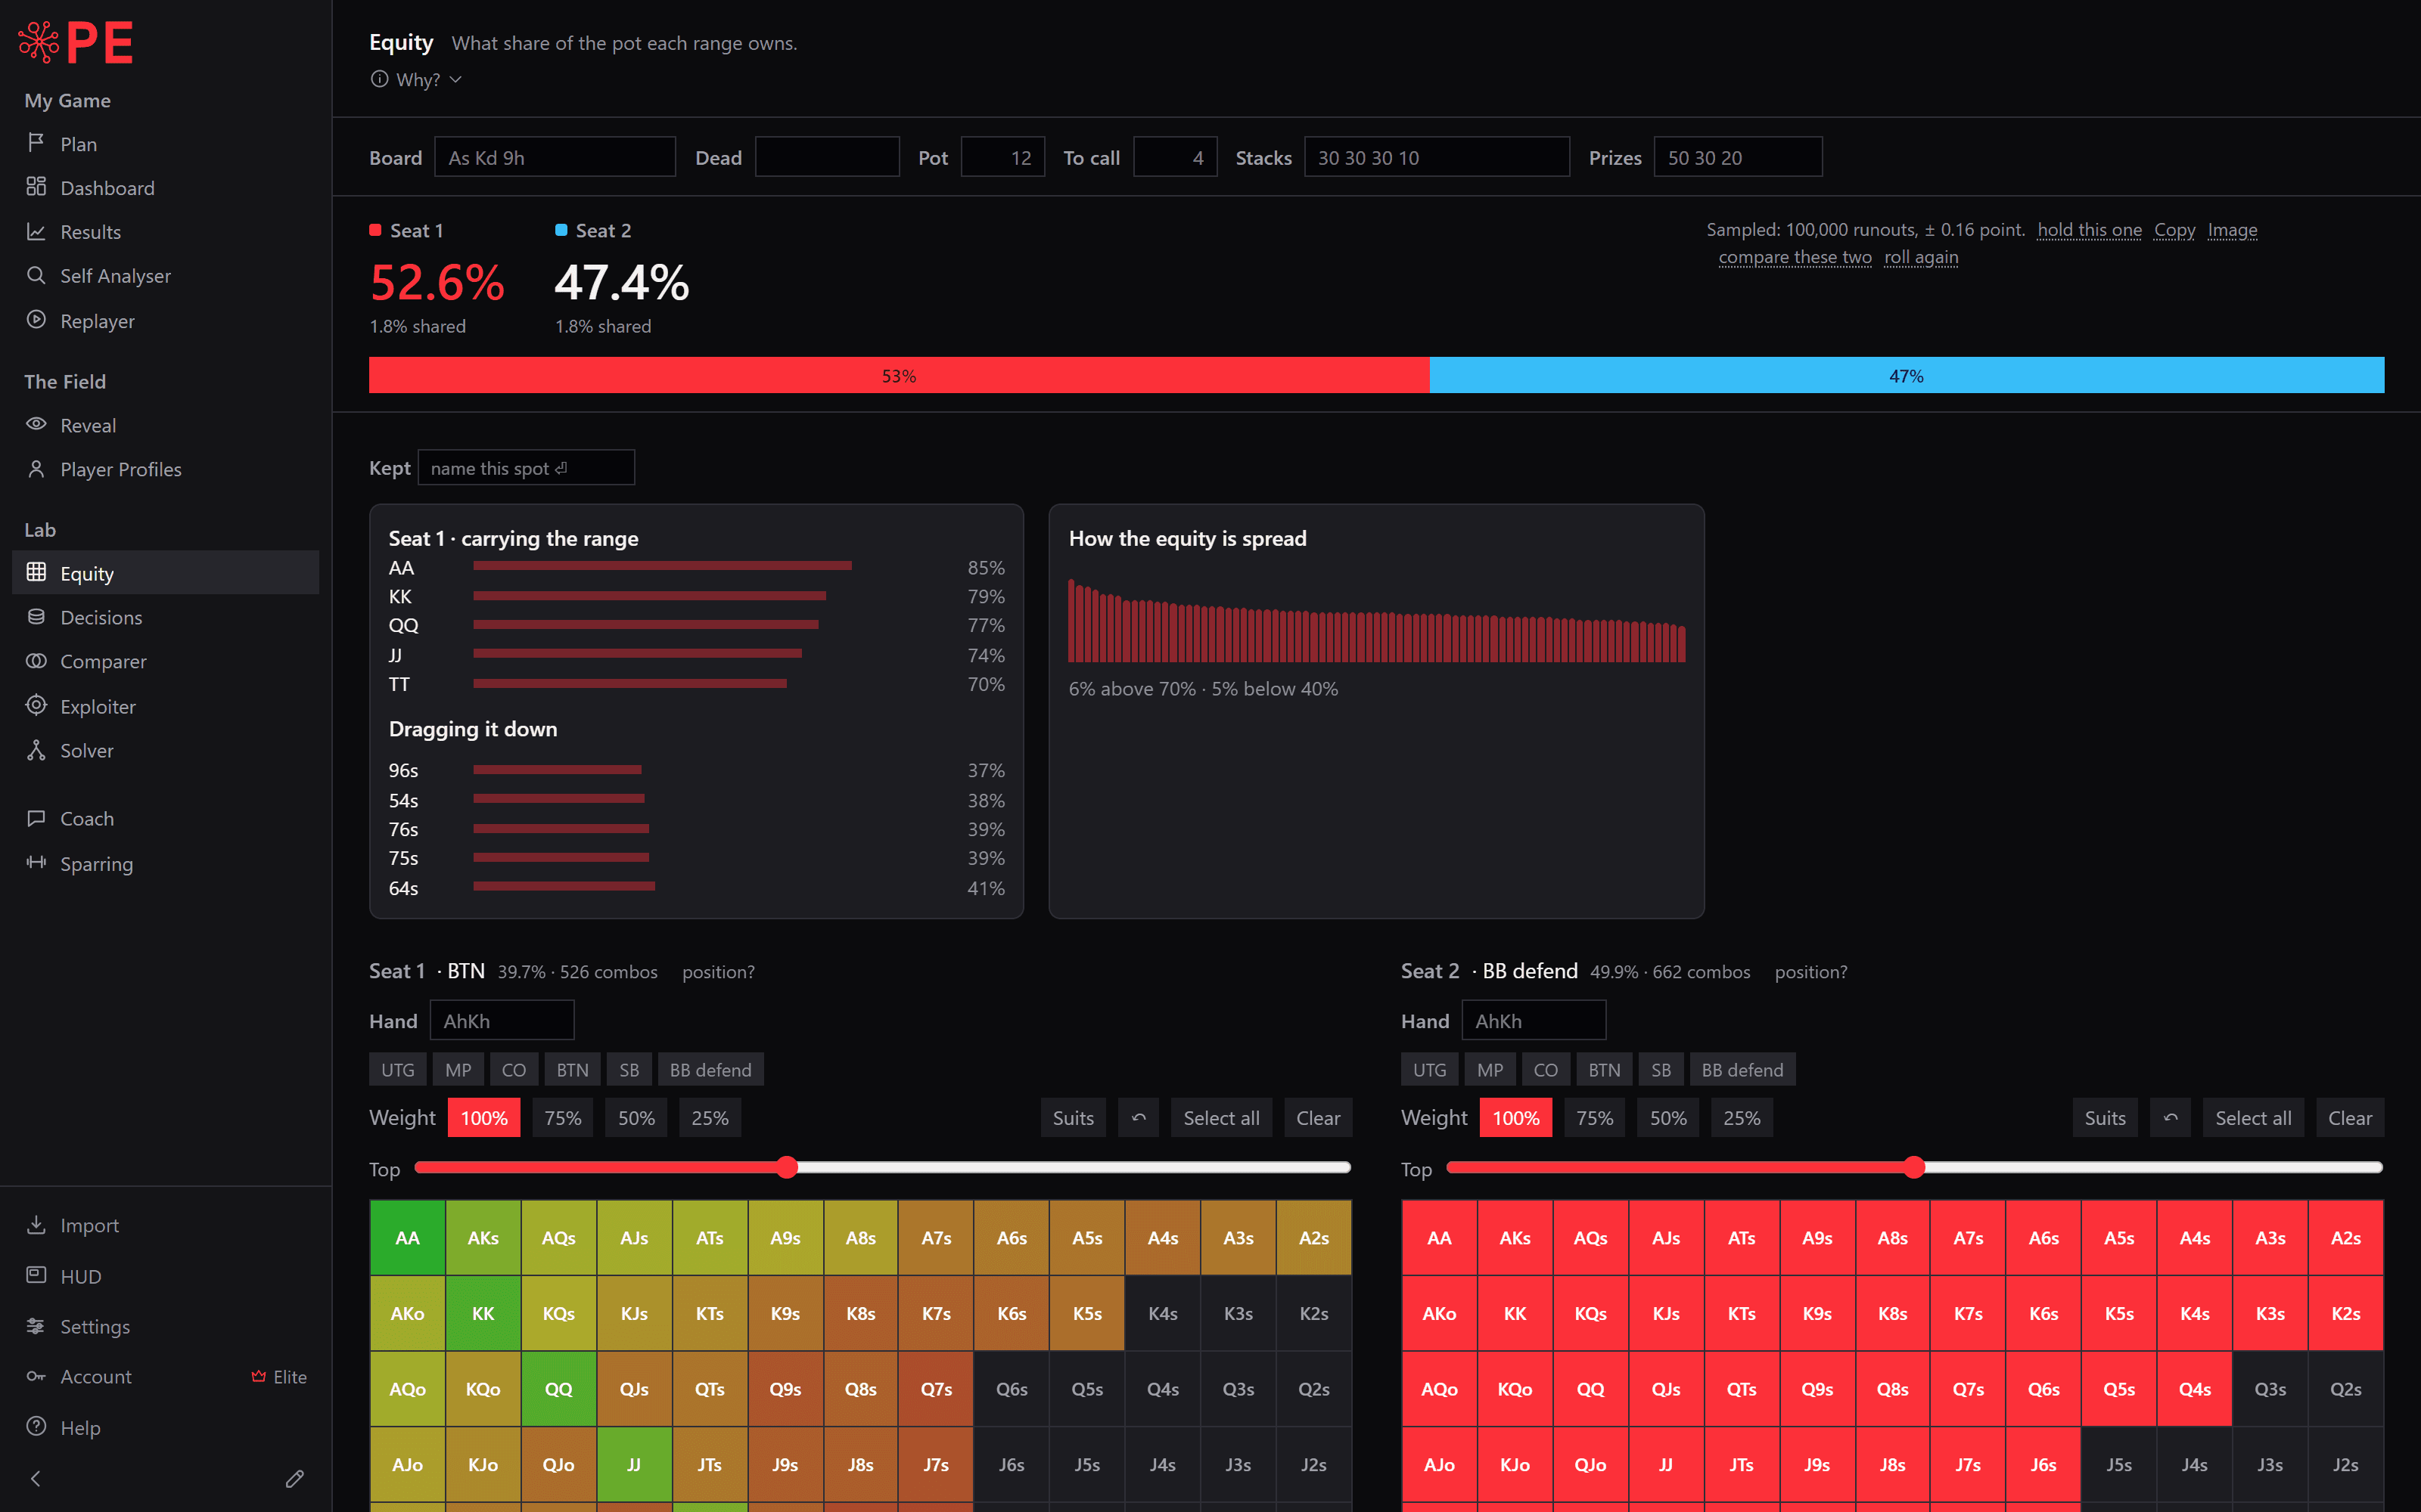Click the Image export link

pos(2232,230)
